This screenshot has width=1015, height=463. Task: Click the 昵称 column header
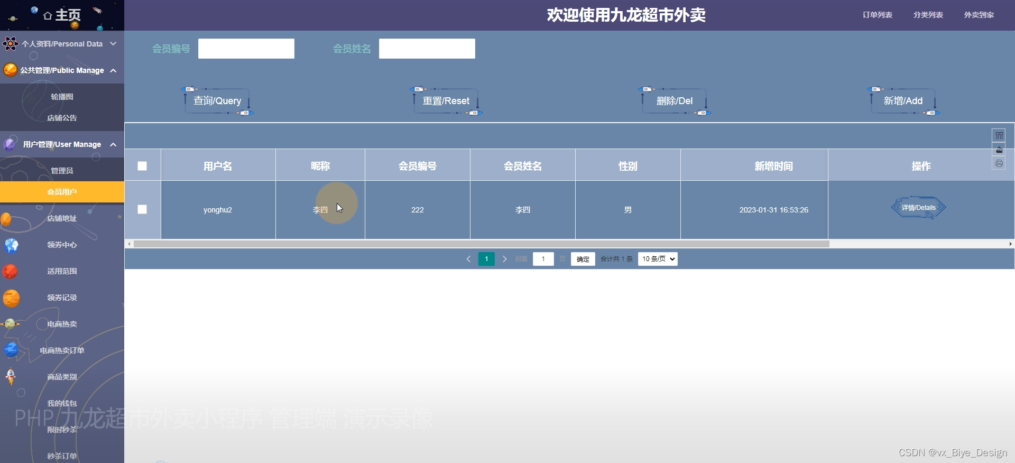pyautogui.click(x=320, y=166)
